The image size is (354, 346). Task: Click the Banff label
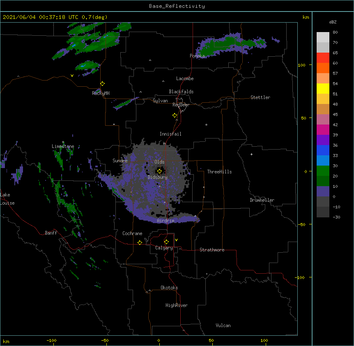coord(51,233)
